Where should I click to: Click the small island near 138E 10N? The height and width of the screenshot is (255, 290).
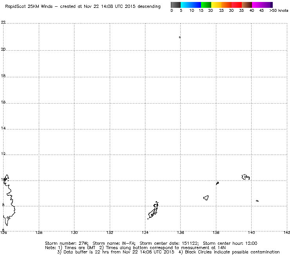point(217,183)
